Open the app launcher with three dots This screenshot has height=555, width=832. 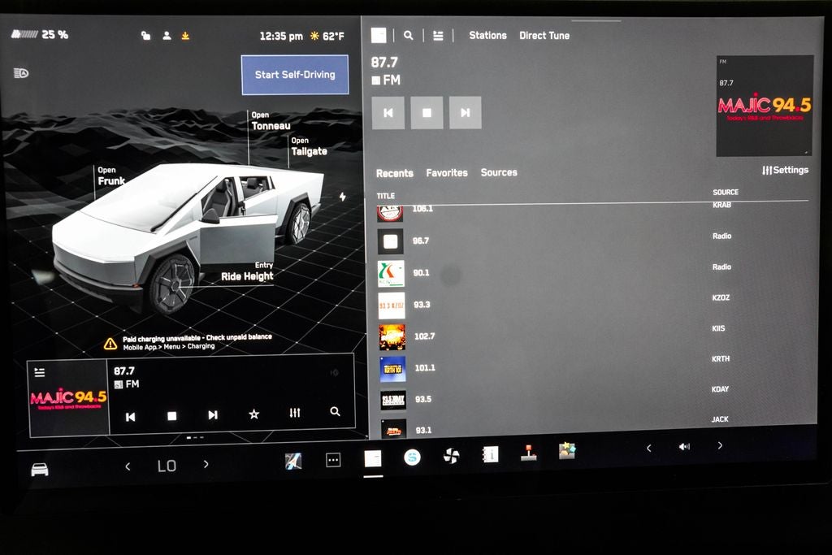[x=331, y=459]
